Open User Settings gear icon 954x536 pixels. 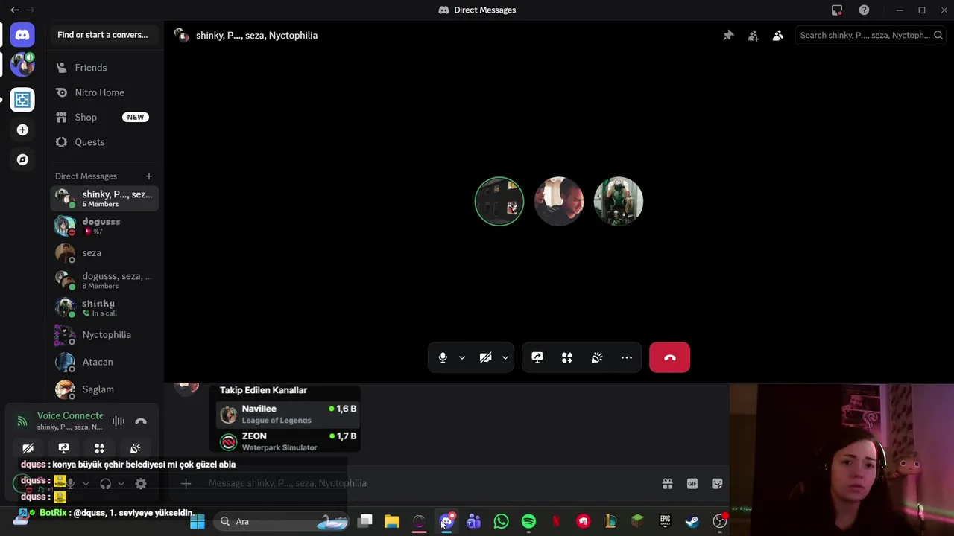141,484
